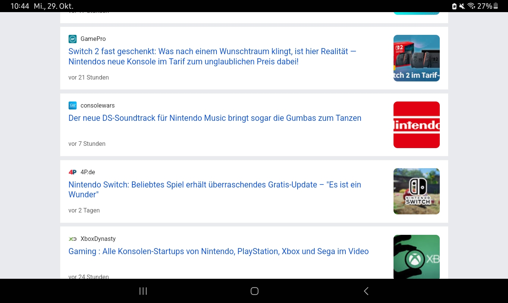The width and height of the screenshot is (508, 303).
Task: Click the XboxDynasty publisher icon
Action: 72,239
